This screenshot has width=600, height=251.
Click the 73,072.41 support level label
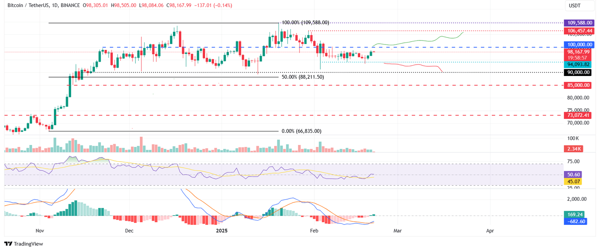(x=579, y=115)
